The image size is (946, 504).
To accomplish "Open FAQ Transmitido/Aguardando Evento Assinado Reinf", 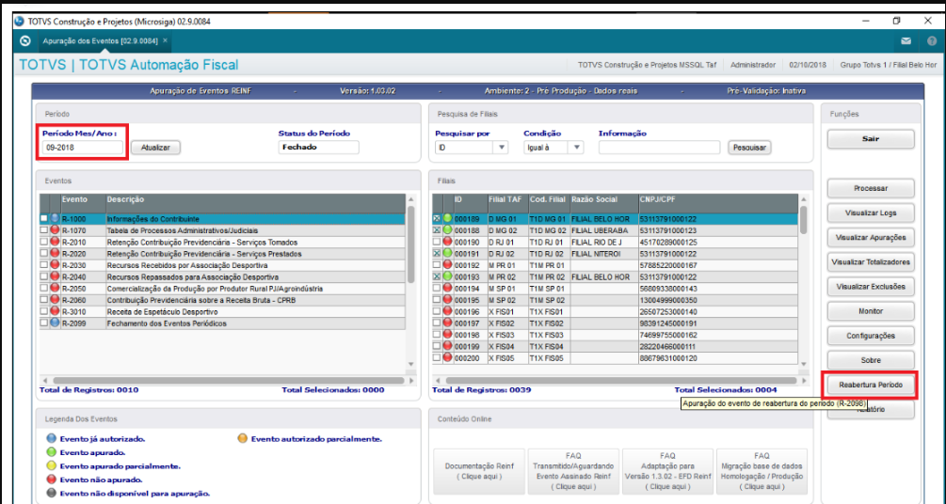I will click(x=573, y=471).
